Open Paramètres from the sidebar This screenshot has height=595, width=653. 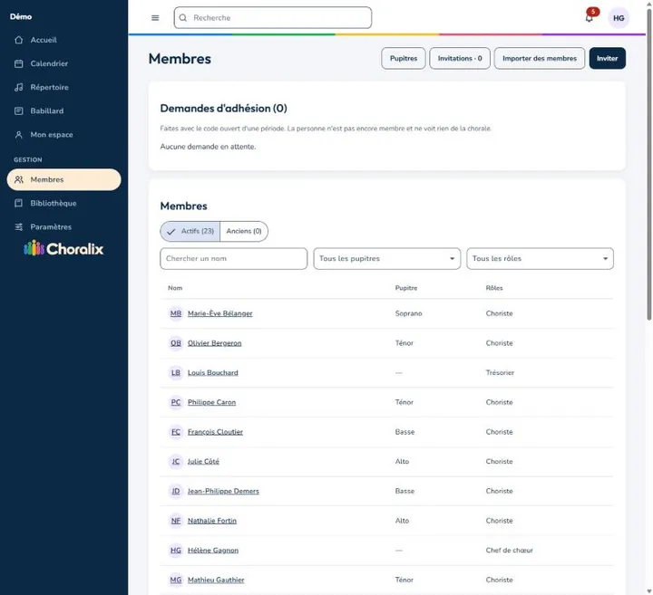[x=63, y=227]
